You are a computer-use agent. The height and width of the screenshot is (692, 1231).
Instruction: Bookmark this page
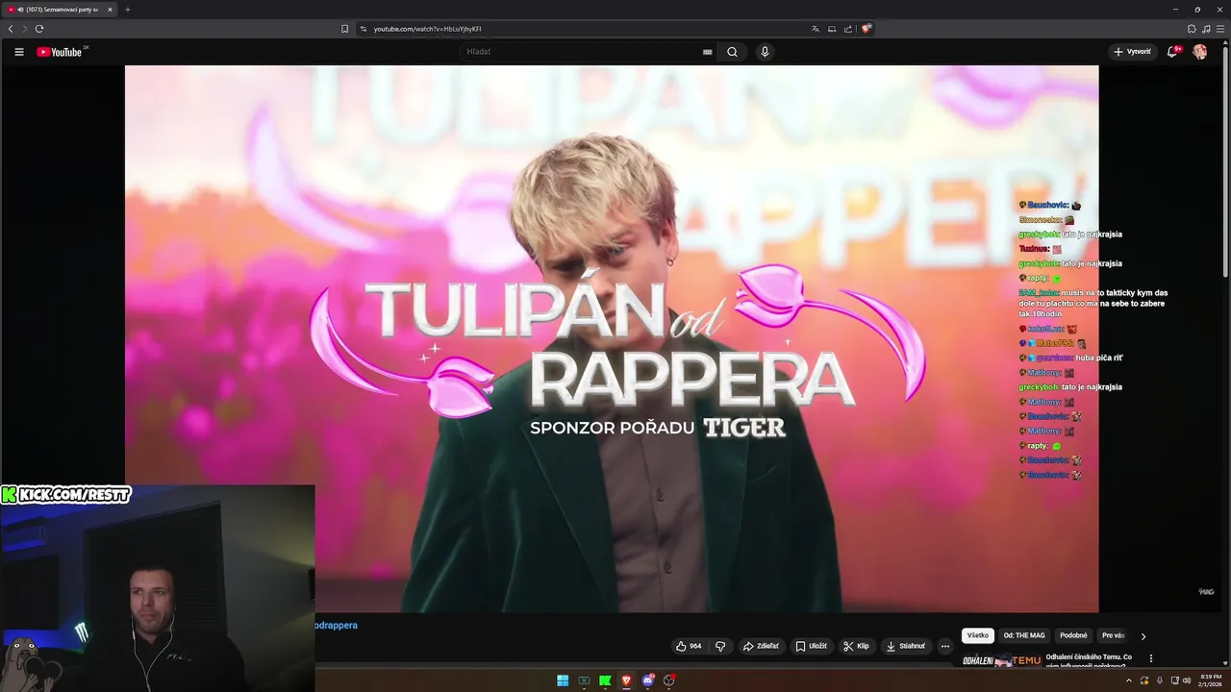344,29
